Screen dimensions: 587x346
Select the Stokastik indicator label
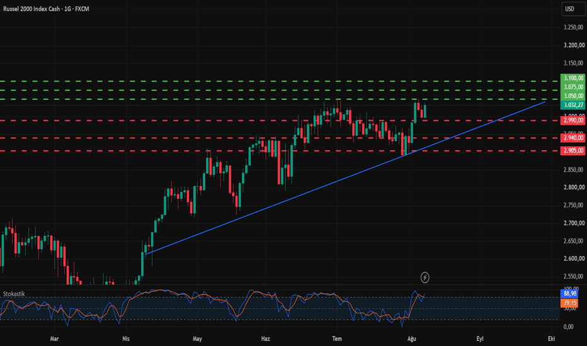click(x=14, y=294)
